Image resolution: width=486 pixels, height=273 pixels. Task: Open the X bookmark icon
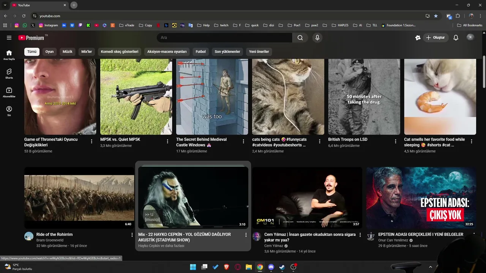(33, 25)
